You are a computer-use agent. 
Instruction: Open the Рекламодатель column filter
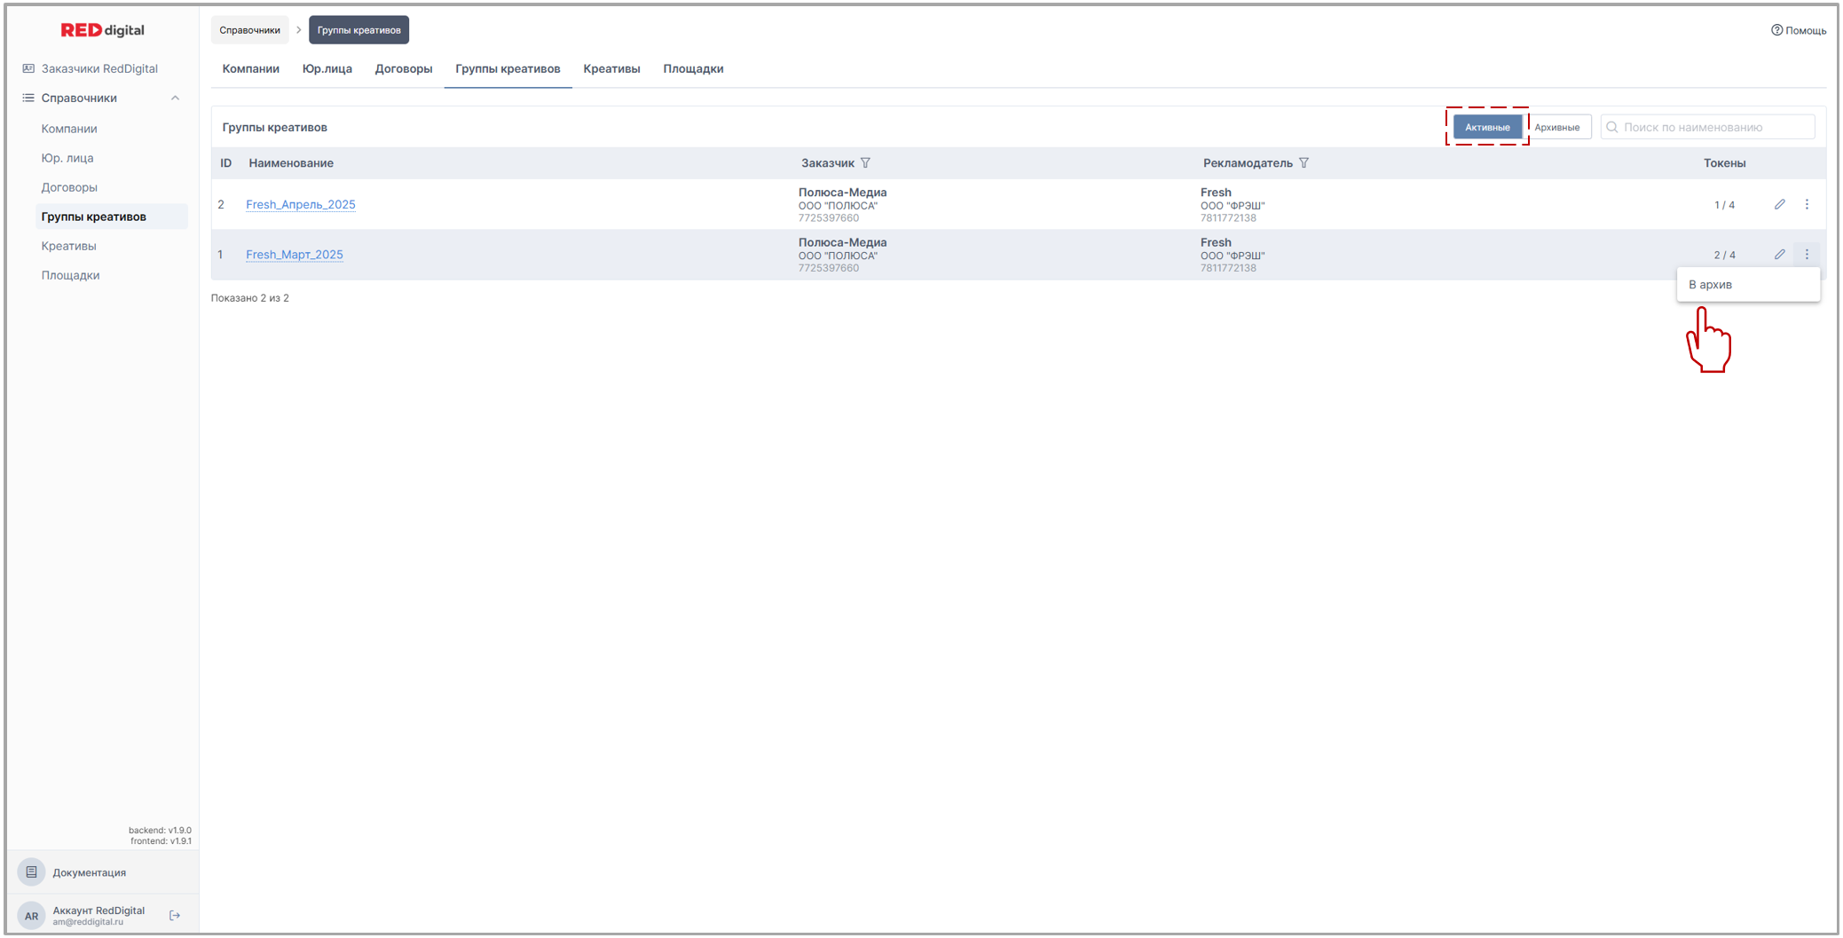coord(1304,163)
